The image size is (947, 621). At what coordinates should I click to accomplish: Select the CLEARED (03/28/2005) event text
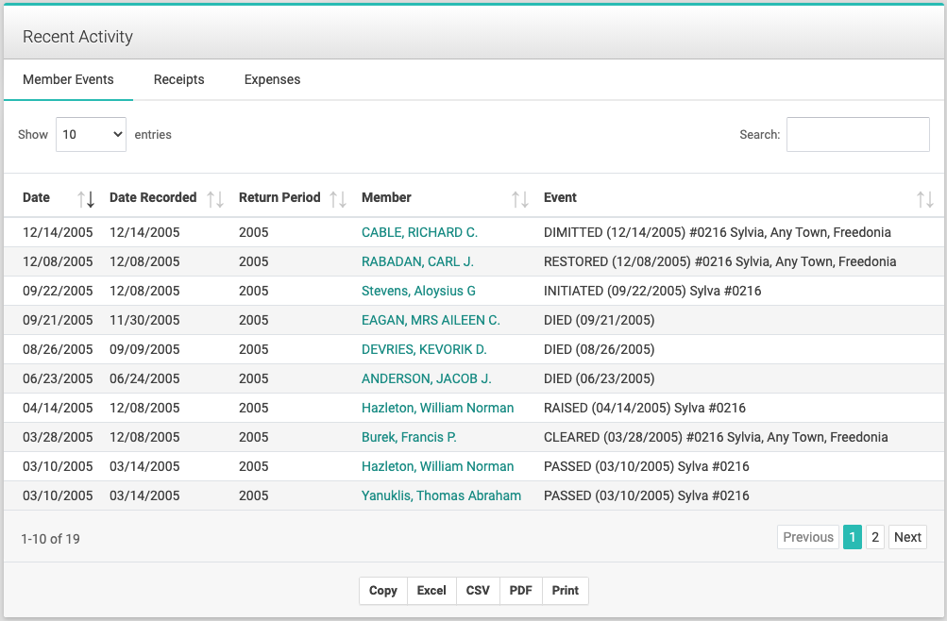point(716,438)
